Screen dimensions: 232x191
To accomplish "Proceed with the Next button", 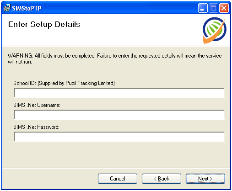I will tap(205, 179).
